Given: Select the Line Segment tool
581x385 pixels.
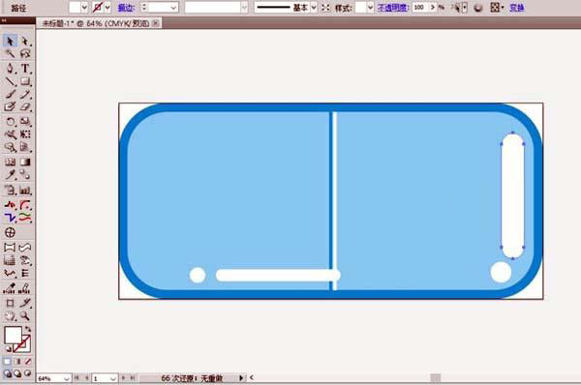Looking at the screenshot, I should click(10, 81).
